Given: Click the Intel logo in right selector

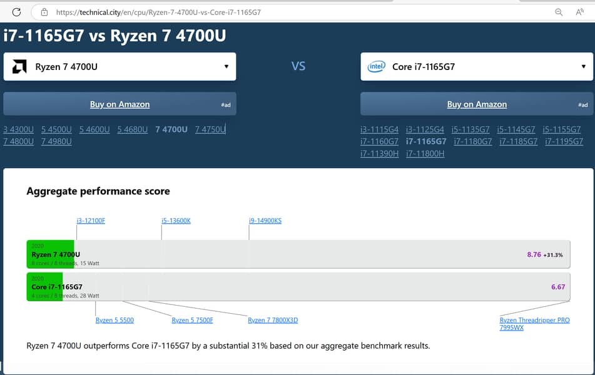Looking at the screenshot, I should pos(376,67).
